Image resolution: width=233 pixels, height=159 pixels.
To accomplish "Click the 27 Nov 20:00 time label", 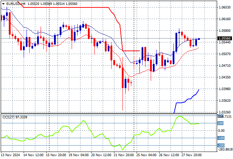I will tap(192, 155).
